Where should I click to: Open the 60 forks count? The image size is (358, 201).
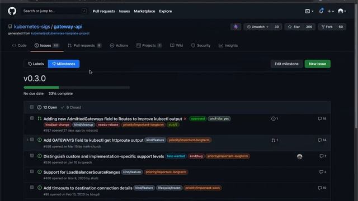pyautogui.click(x=341, y=27)
